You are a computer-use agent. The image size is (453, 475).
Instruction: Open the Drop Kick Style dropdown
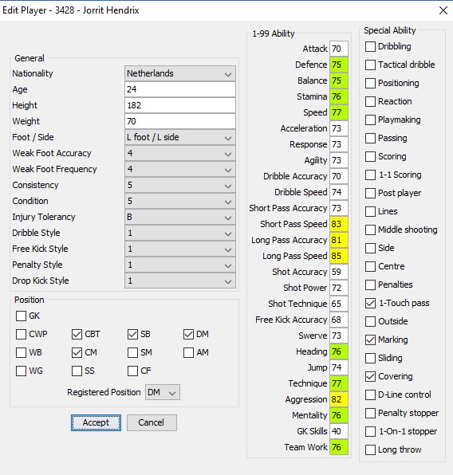[180, 281]
